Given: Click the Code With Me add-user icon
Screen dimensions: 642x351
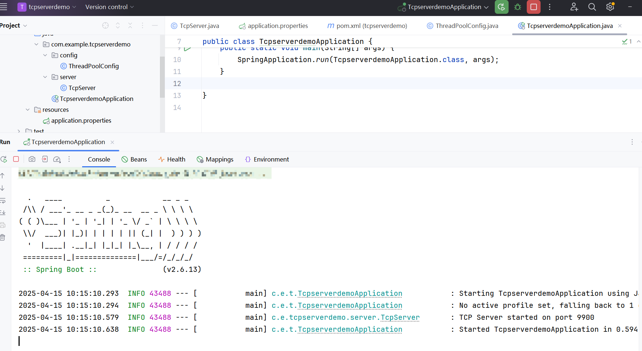Looking at the screenshot, I should click(574, 7).
